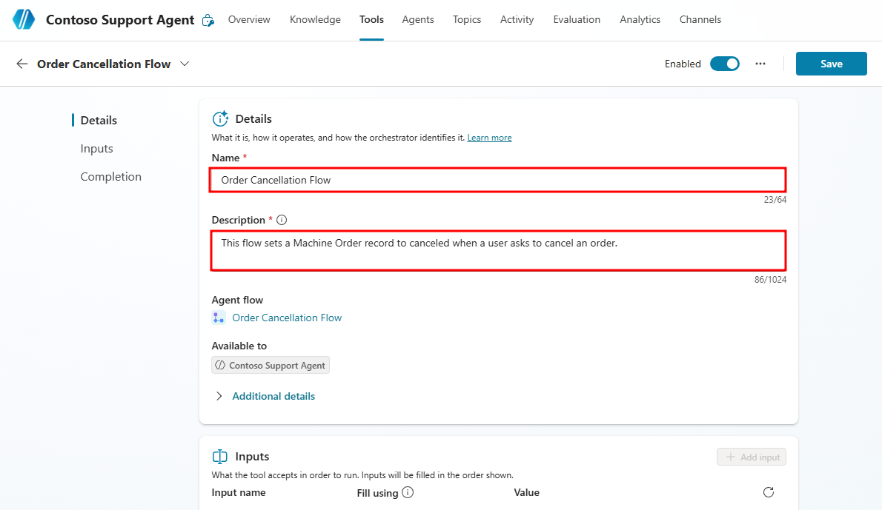View the Analytics tab
Image resolution: width=882 pixels, height=510 pixels.
tap(640, 20)
